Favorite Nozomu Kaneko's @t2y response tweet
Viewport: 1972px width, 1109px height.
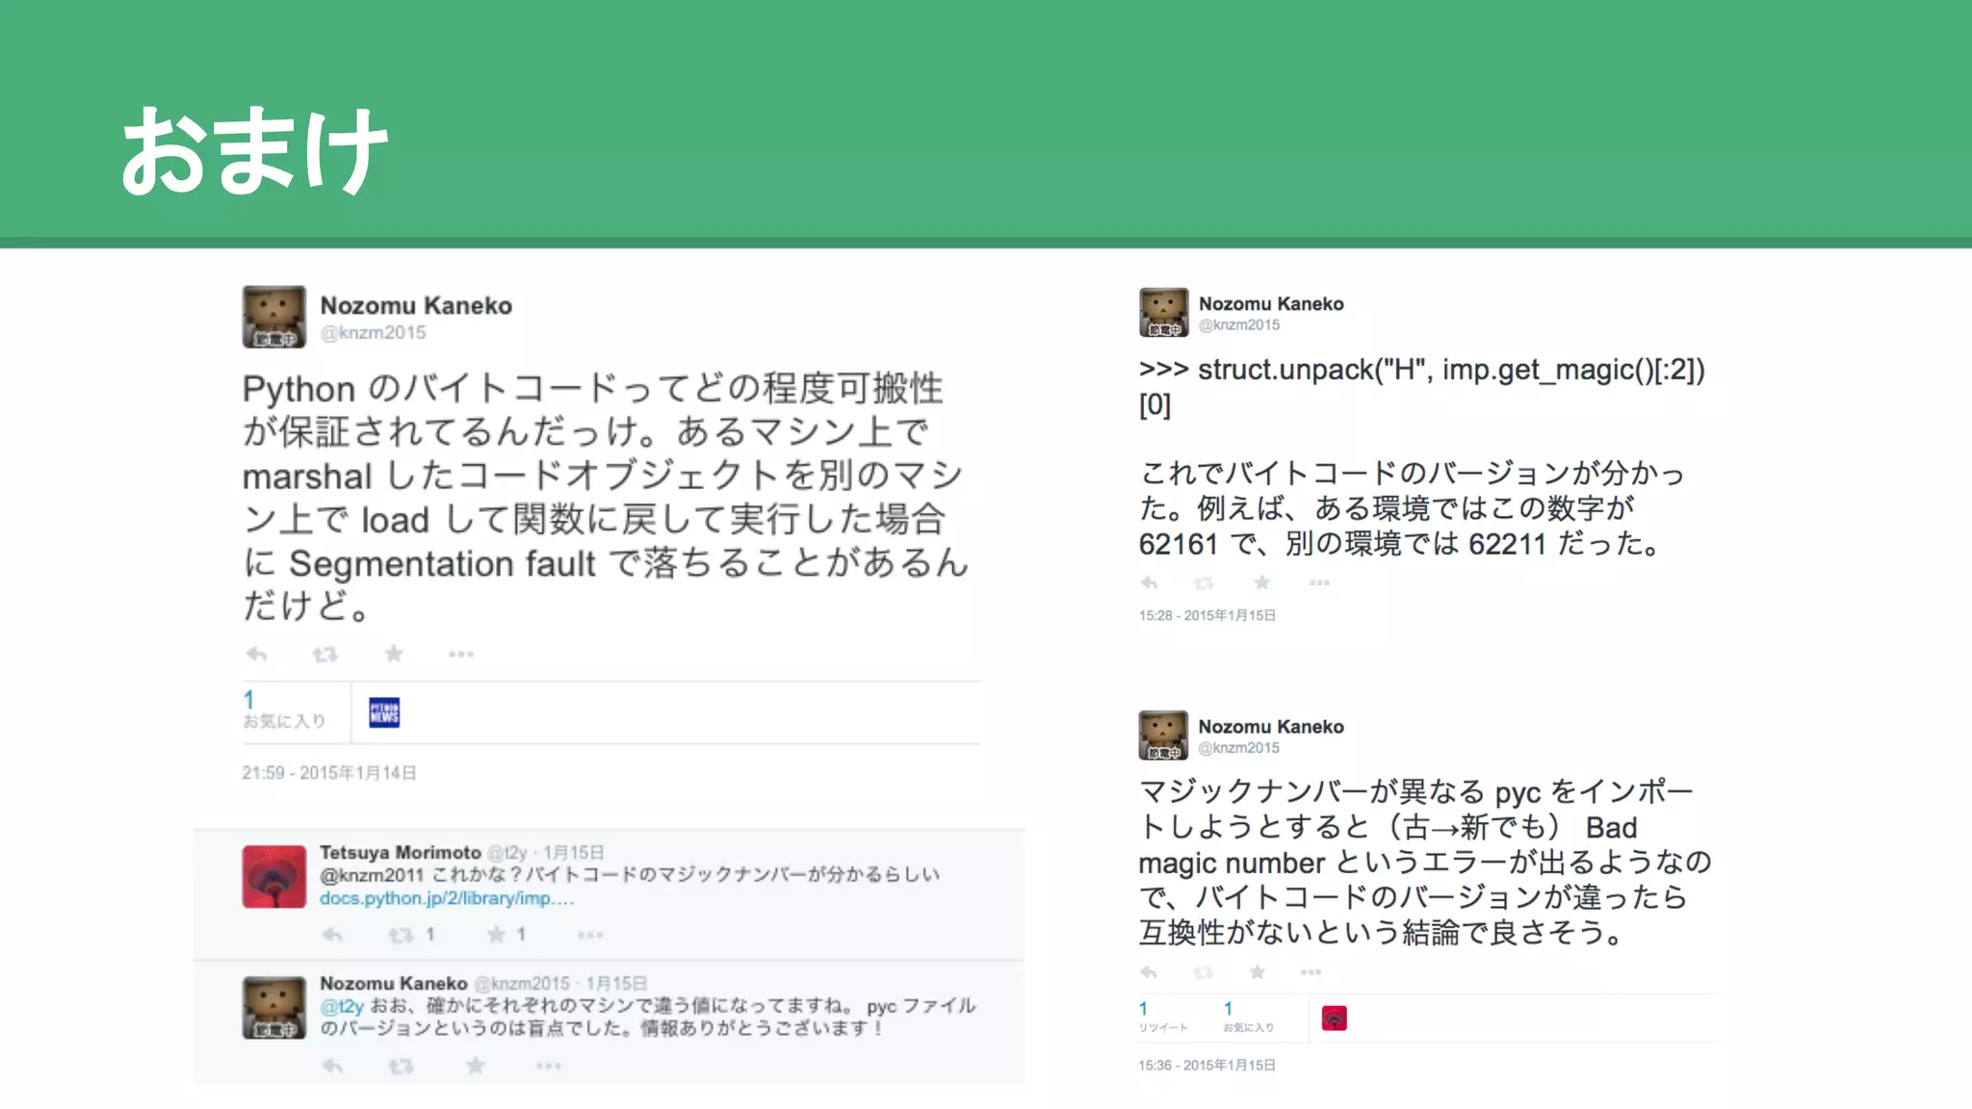tap(476, 1065)
